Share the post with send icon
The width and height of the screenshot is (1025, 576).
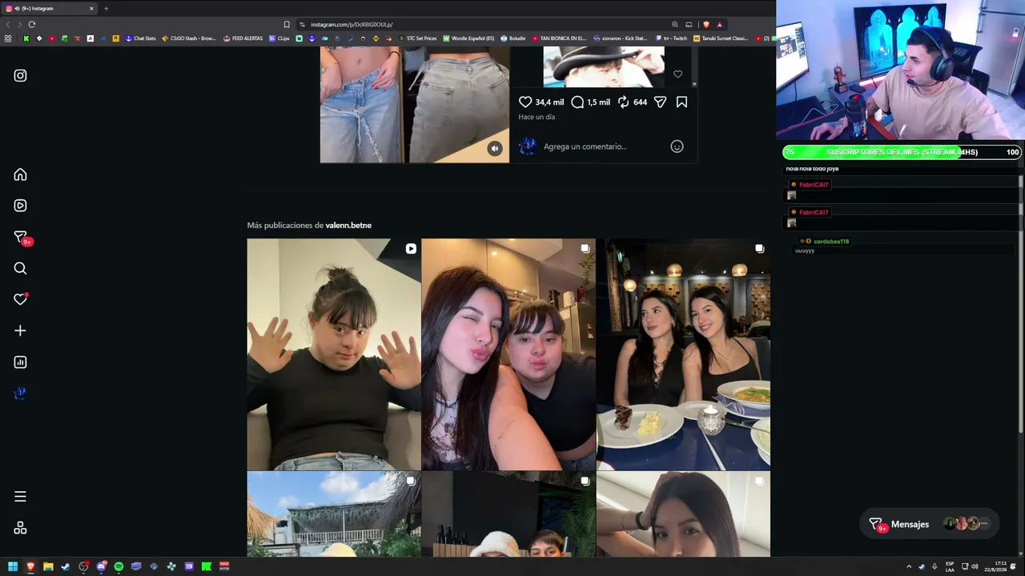(x=660, y=102)
